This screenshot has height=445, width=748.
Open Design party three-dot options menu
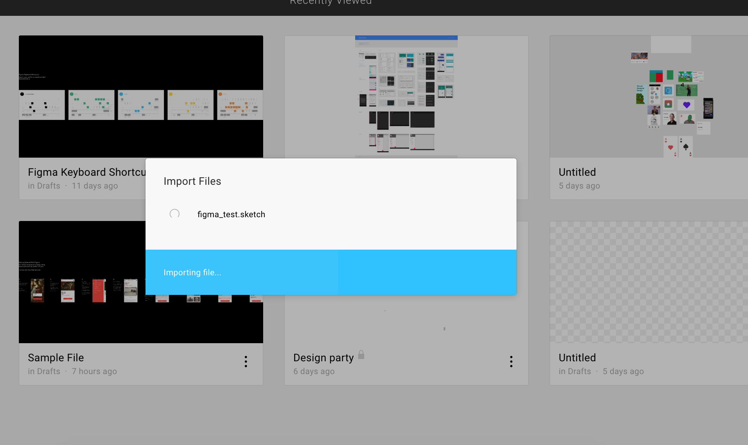tap(511, 361)
